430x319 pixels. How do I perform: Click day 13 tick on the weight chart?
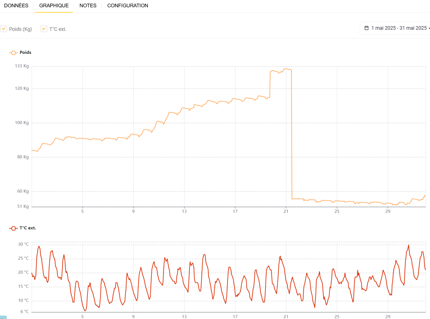click(x=184, y=211)
